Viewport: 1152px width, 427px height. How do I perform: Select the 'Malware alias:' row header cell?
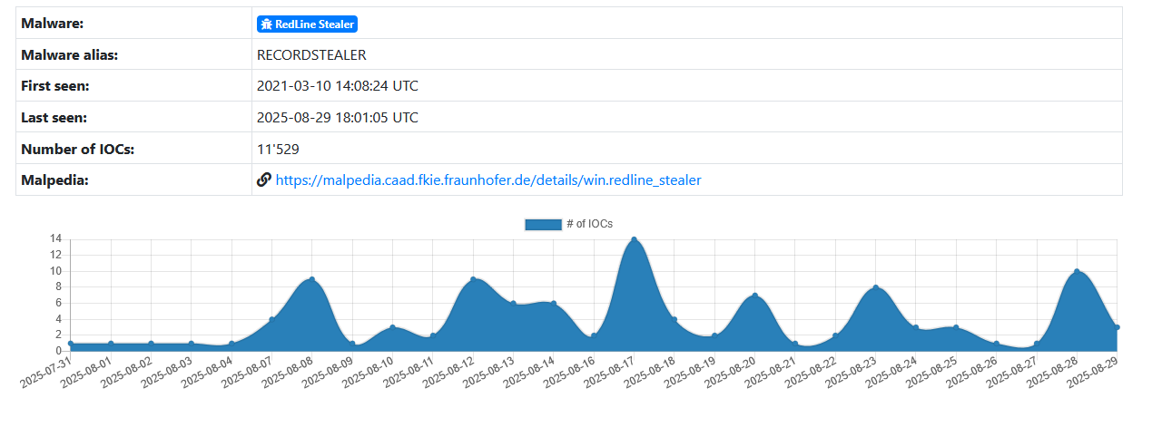[133, 54]
